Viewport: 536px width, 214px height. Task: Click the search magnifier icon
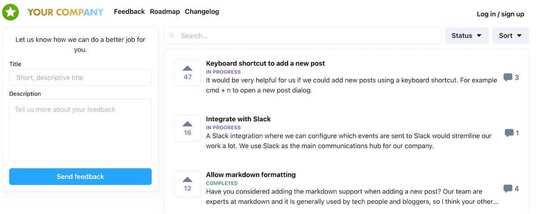pos(172,36)
